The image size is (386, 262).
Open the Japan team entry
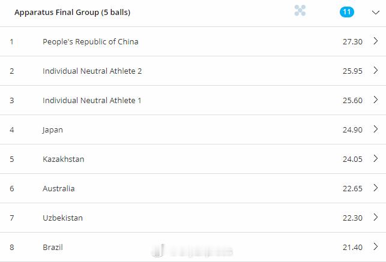pos(53,130)
